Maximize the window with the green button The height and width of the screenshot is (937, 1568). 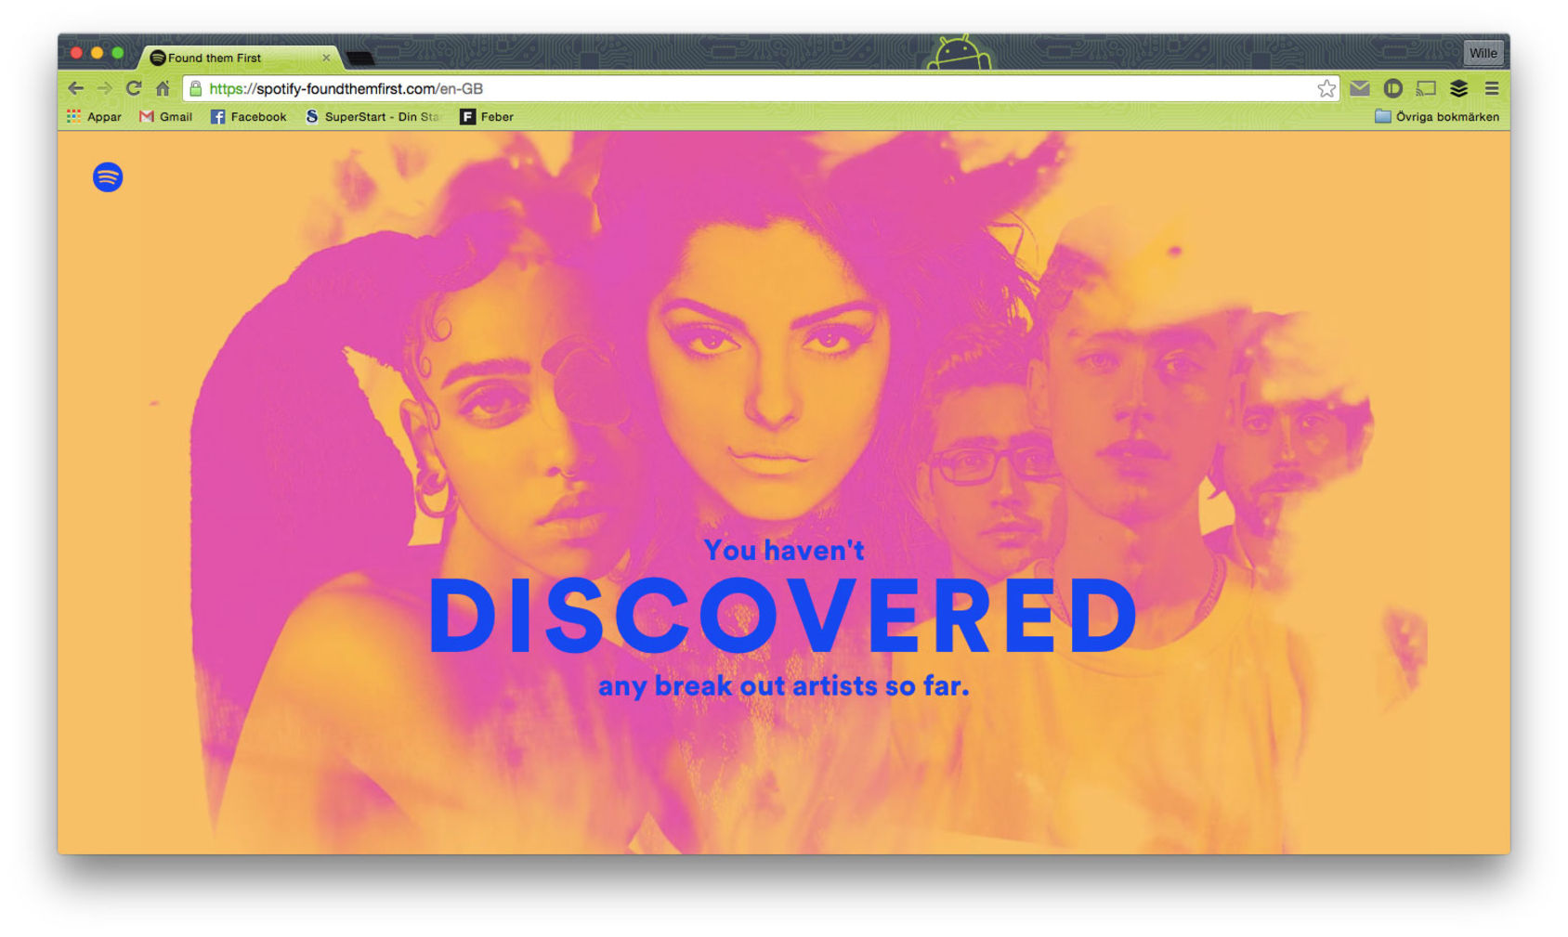click(x=117, y=53)
